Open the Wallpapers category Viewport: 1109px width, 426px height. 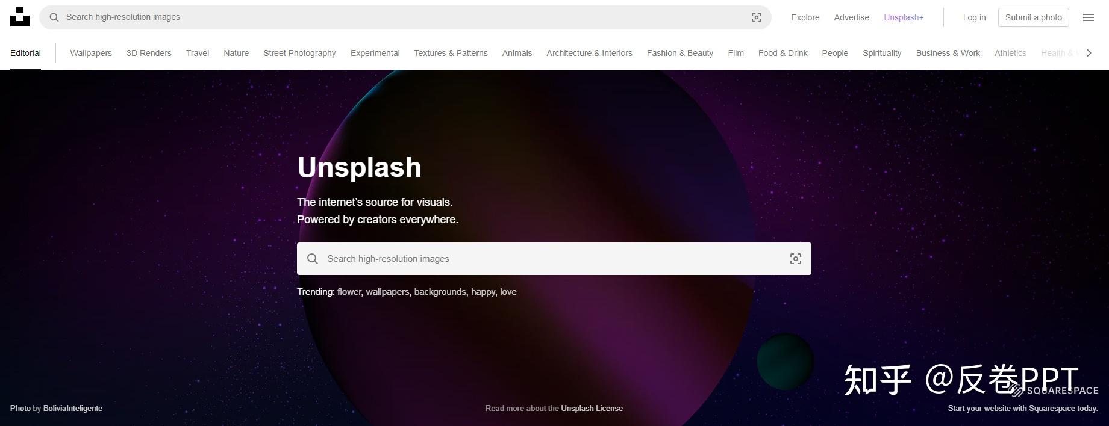tap(91, 53)
